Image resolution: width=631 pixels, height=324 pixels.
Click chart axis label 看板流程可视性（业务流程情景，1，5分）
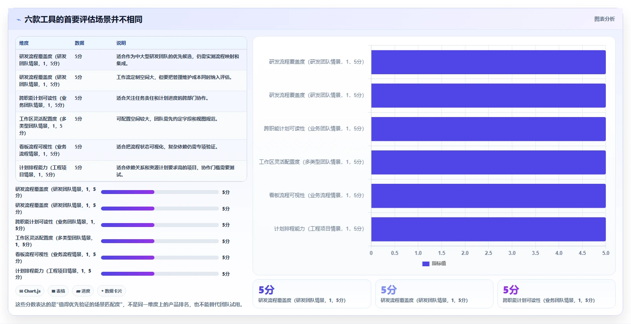[x=316, y=195]
